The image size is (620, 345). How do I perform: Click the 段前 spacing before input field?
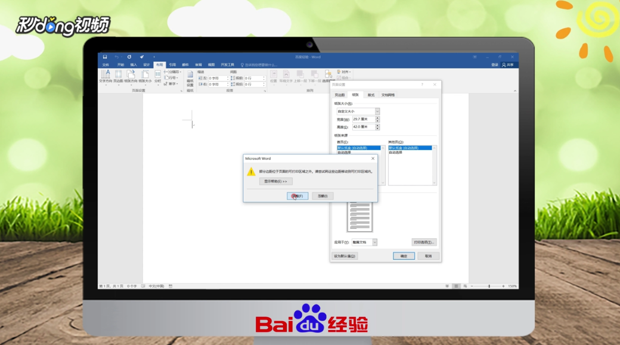pyautogui.click(x=255, y=78)
